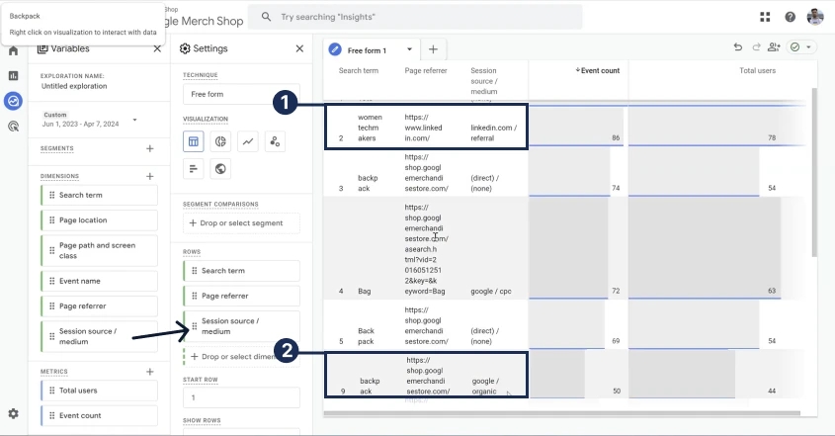
Task: Open the Technique Free form selector
Action: [241, 94]
